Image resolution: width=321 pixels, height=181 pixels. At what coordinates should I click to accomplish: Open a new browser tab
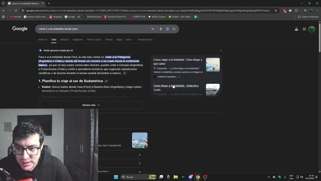[x=49, y=3]
